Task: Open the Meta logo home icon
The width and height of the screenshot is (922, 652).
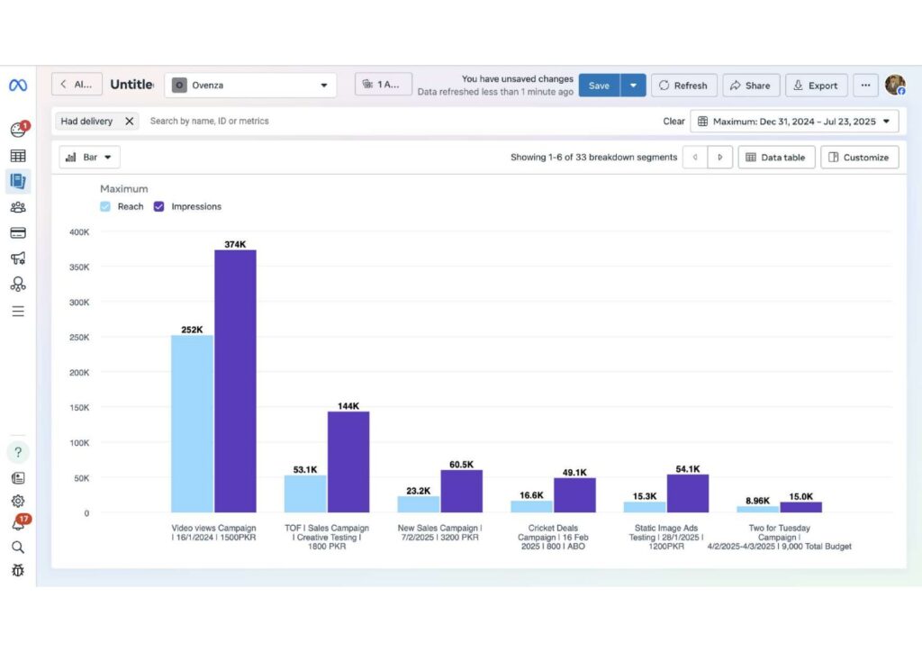Action: pos(18,86)
